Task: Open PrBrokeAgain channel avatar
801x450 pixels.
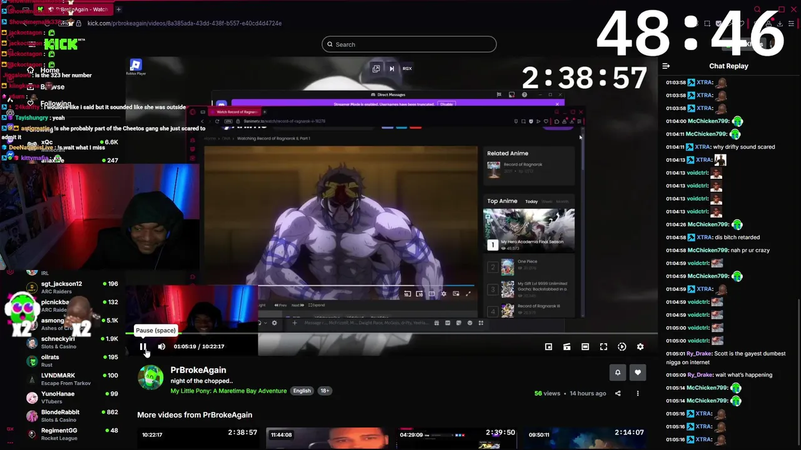Action: point(151,377)
